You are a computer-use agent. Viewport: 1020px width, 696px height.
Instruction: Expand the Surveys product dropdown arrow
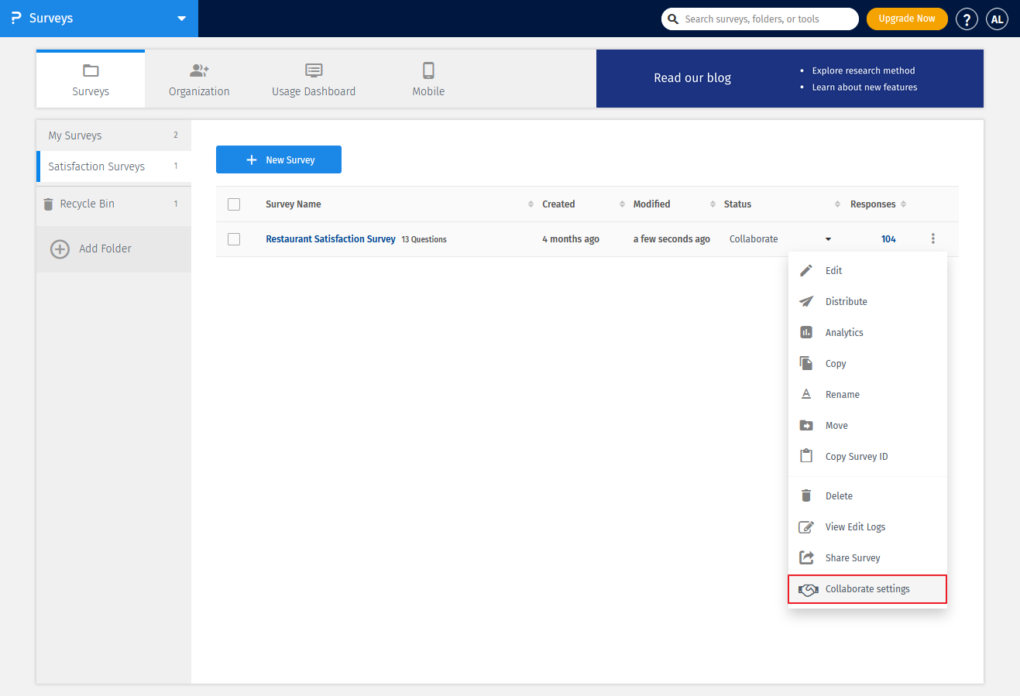point(181,19)
